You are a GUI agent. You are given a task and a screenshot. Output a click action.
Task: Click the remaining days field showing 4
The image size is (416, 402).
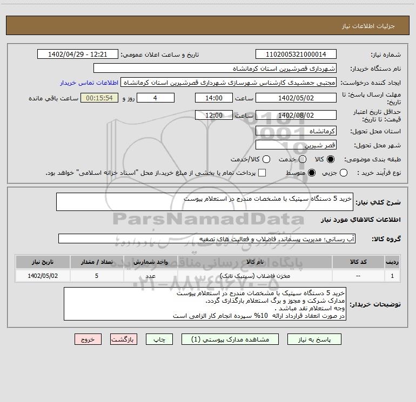(x=156, y=98)
